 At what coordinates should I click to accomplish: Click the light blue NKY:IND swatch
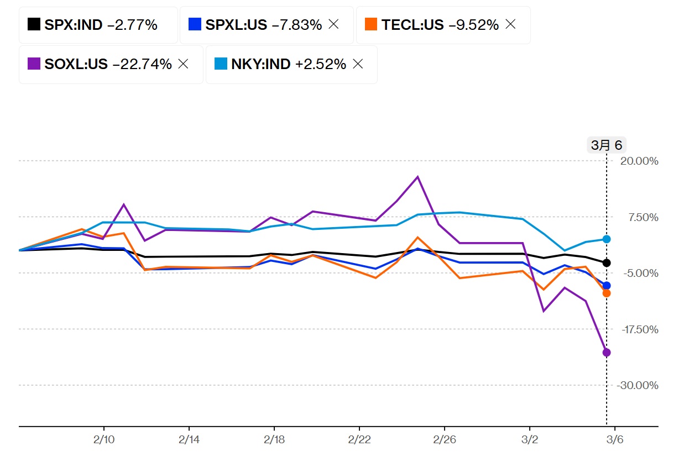221,64
